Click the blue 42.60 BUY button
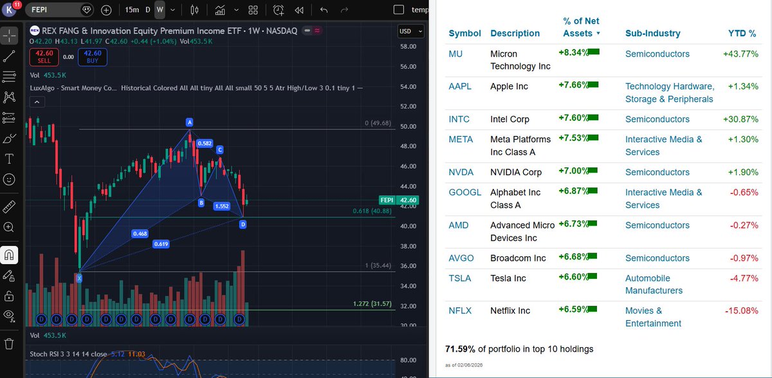The height and width of the screenshot is (378, 772). (x=93, y=57)
